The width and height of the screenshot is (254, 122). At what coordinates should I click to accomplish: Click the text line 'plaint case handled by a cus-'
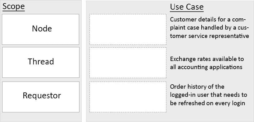pyautogui.click(x=209, y=28)
